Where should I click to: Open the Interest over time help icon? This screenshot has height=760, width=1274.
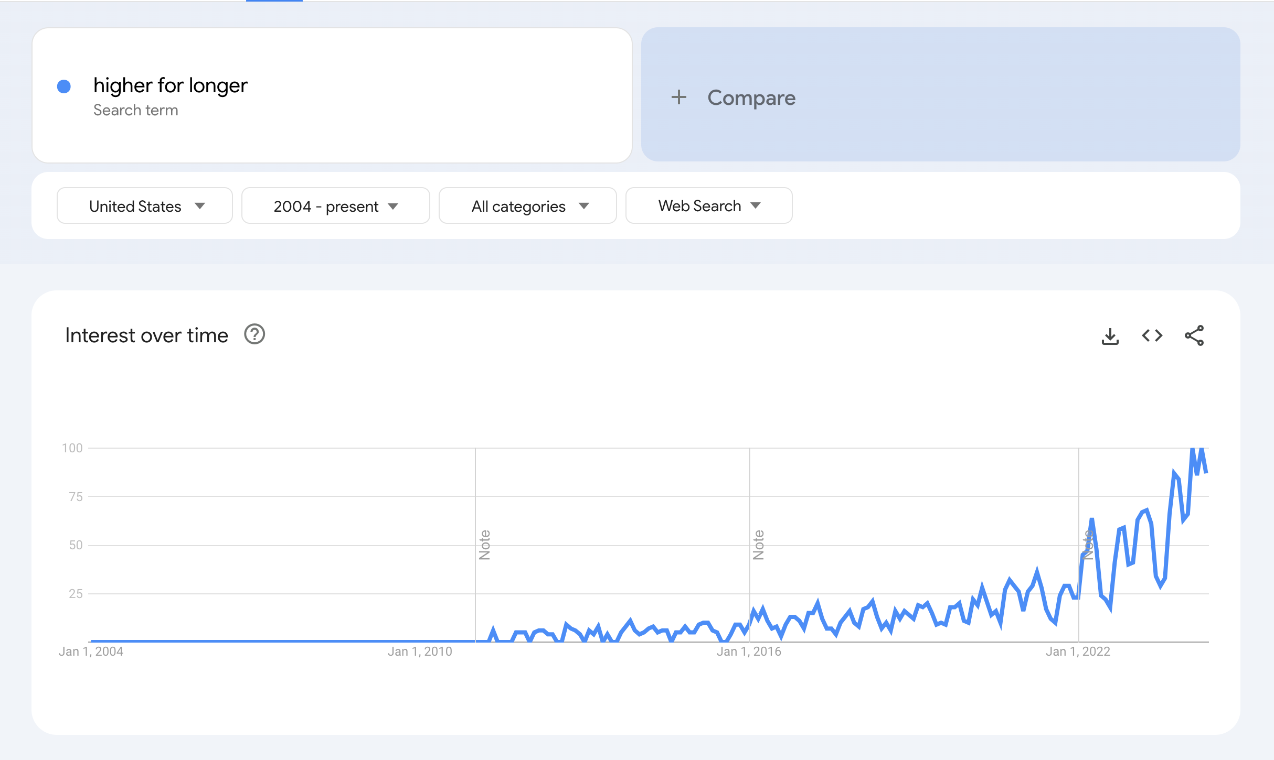pos(254,334)
